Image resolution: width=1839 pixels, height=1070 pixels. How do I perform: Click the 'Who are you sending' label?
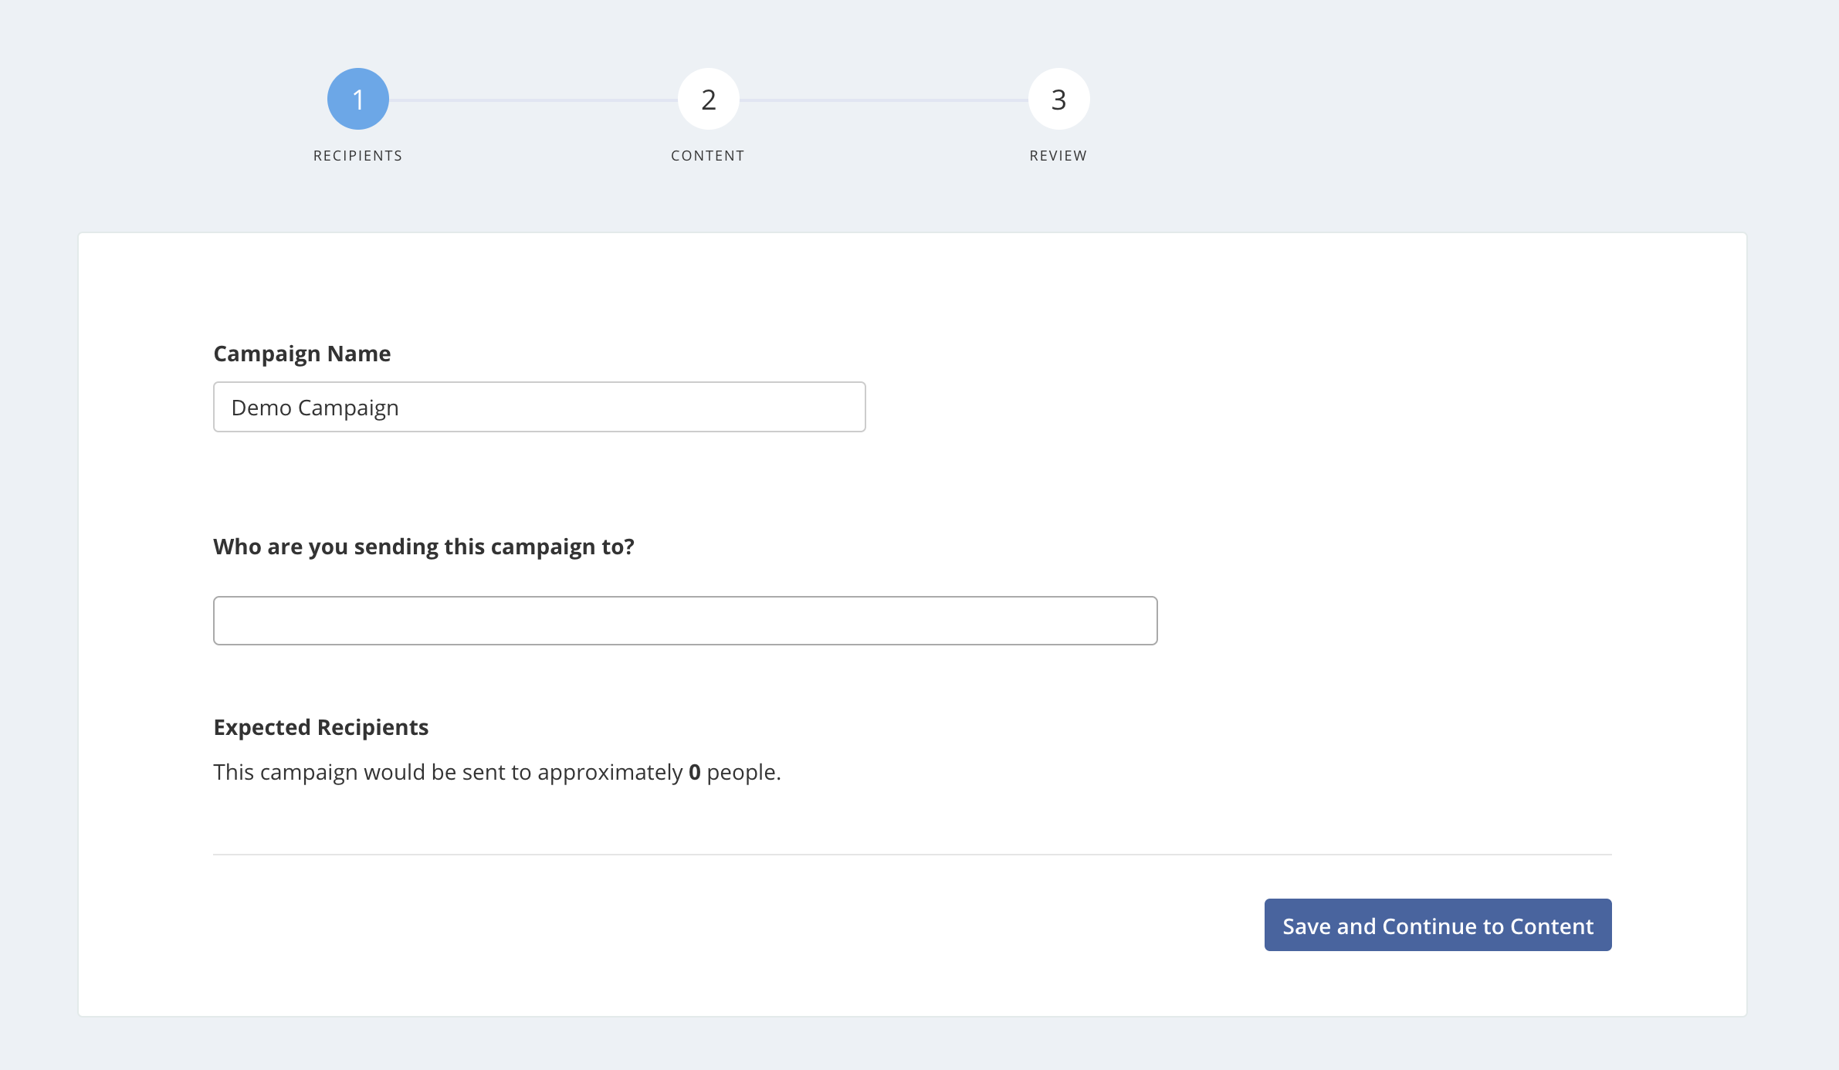423,547
